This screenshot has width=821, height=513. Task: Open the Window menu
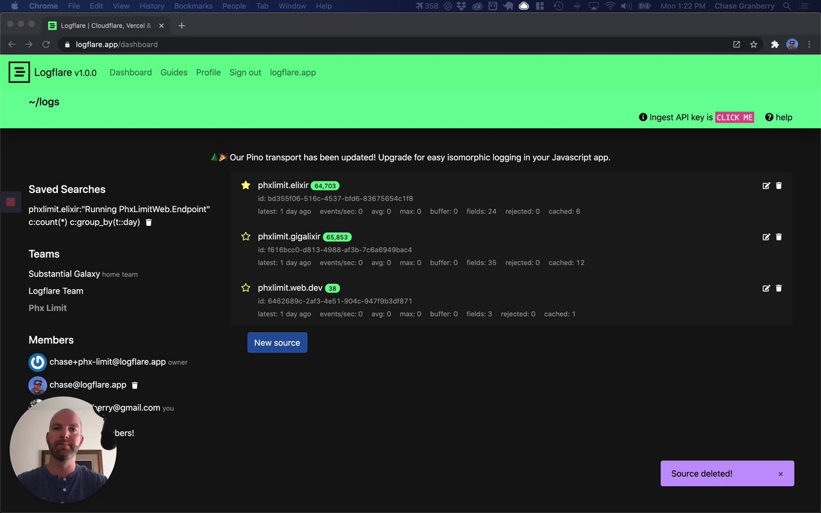292,6
